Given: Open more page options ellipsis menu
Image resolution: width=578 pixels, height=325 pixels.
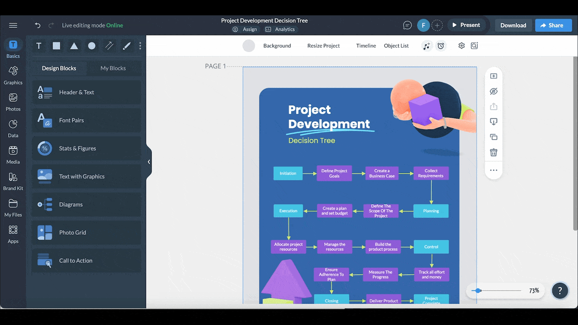Looking at the screenshot, I should point(493,170).
